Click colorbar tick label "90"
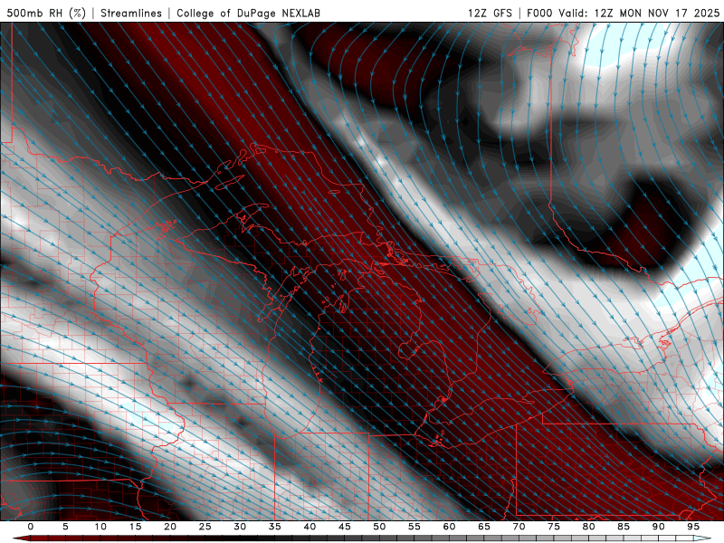This screenshot has width=724, height=543. (658, 527)
